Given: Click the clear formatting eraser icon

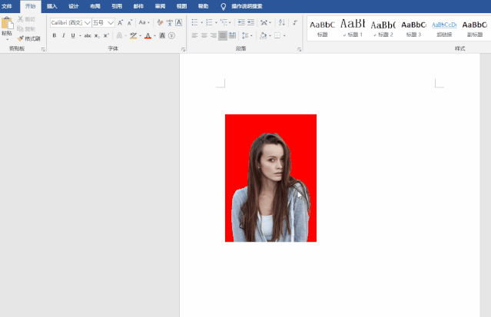Looking at the screenshot, I should (160, 22).
